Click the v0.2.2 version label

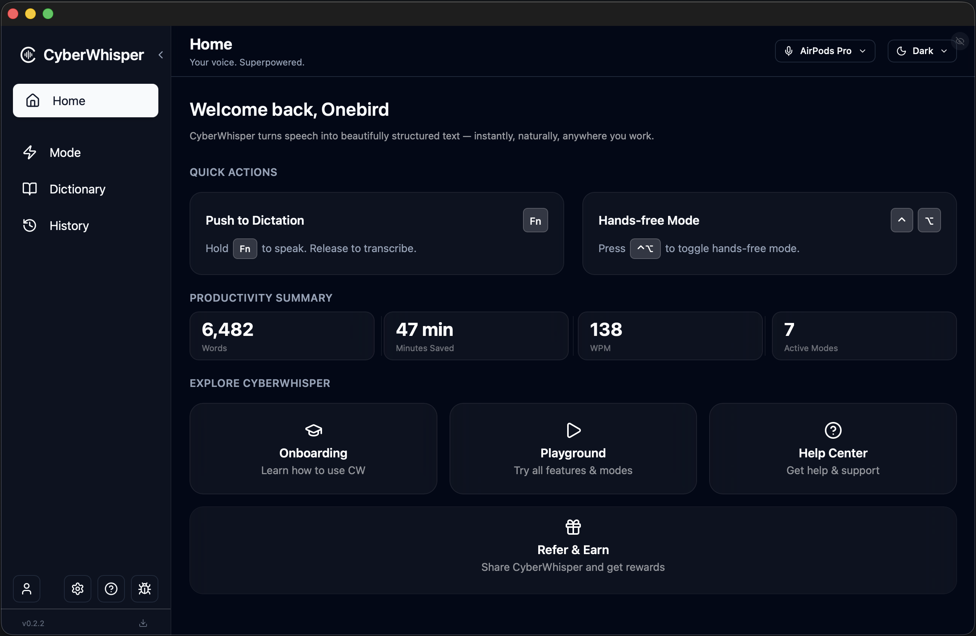(x=33, y=623)
